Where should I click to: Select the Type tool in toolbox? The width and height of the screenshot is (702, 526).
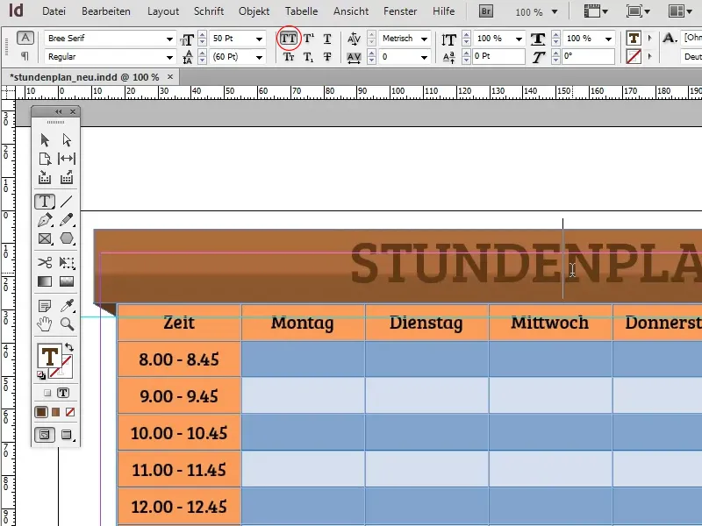pos(45,202)
